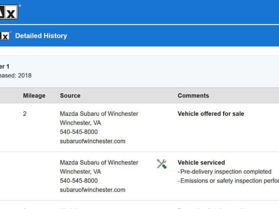Click Pre-delivery inspection completed text
279x209 pixels.
tap(225, 172)
